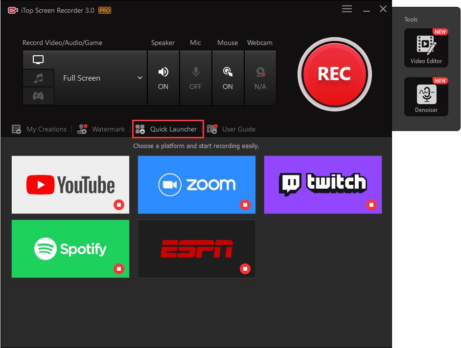461x348 pixels.
Task: Switch to game recording gamepad icon
Action: point(38,96)
